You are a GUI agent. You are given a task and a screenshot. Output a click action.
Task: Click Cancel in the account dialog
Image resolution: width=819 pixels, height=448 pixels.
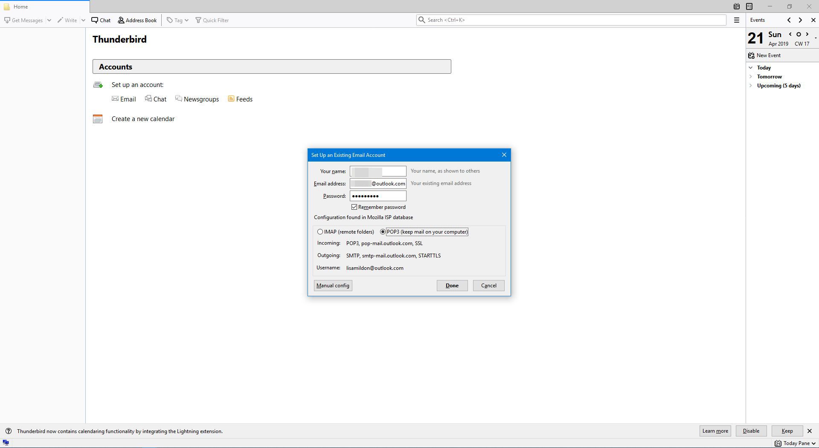(x=488, y=286)
